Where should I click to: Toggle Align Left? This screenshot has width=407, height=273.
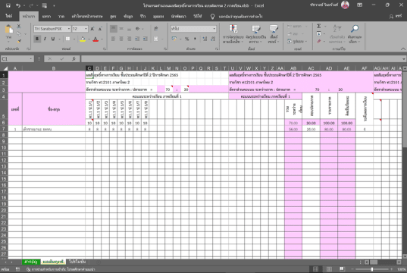click(113, 39)
